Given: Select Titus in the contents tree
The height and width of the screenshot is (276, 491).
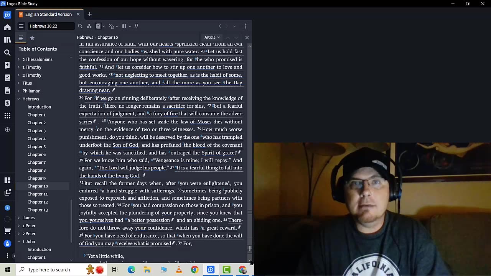Looking at the screenshot, I should point(27,83).
